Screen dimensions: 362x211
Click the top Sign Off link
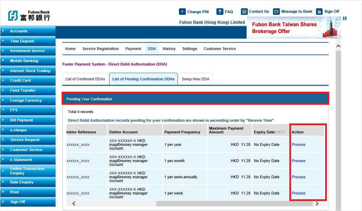click(332, 11)
